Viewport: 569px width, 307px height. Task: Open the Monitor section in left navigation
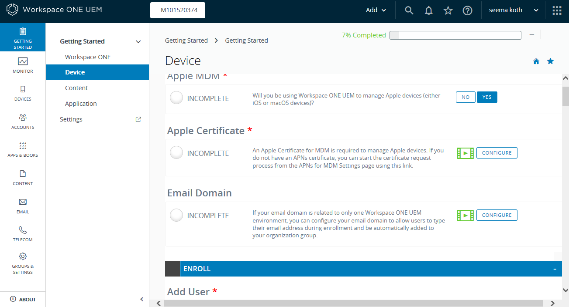point(23,65)
